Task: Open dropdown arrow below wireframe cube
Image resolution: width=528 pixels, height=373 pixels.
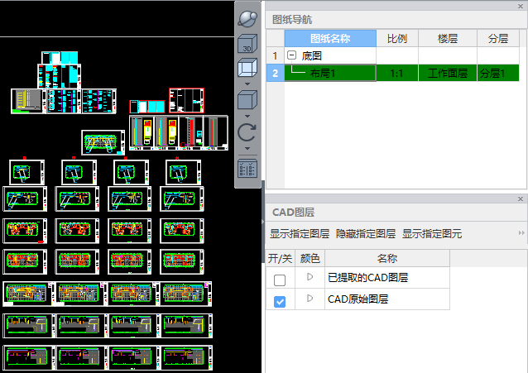Action: [x=247, y=84]
